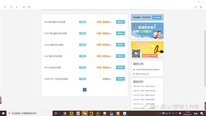The height and width of the screenshot is (116, 206).
Task: Show hidden system tray icons
Action: pyautogui.click(x=160, y=113)
